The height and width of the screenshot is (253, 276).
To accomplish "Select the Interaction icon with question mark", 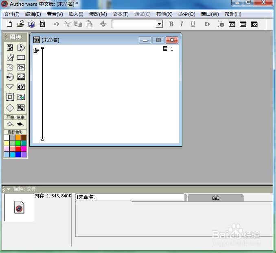I will click(21, 48).
